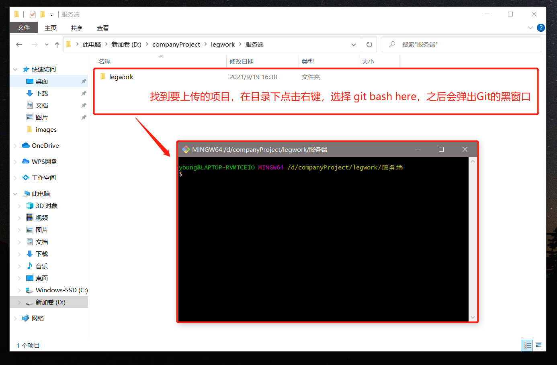Select 网络 in the navigation pane
The height and width of the screenshot is (365, 557).
click(38, 318)
